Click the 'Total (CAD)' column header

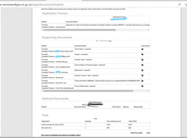[x=133, y=121]
